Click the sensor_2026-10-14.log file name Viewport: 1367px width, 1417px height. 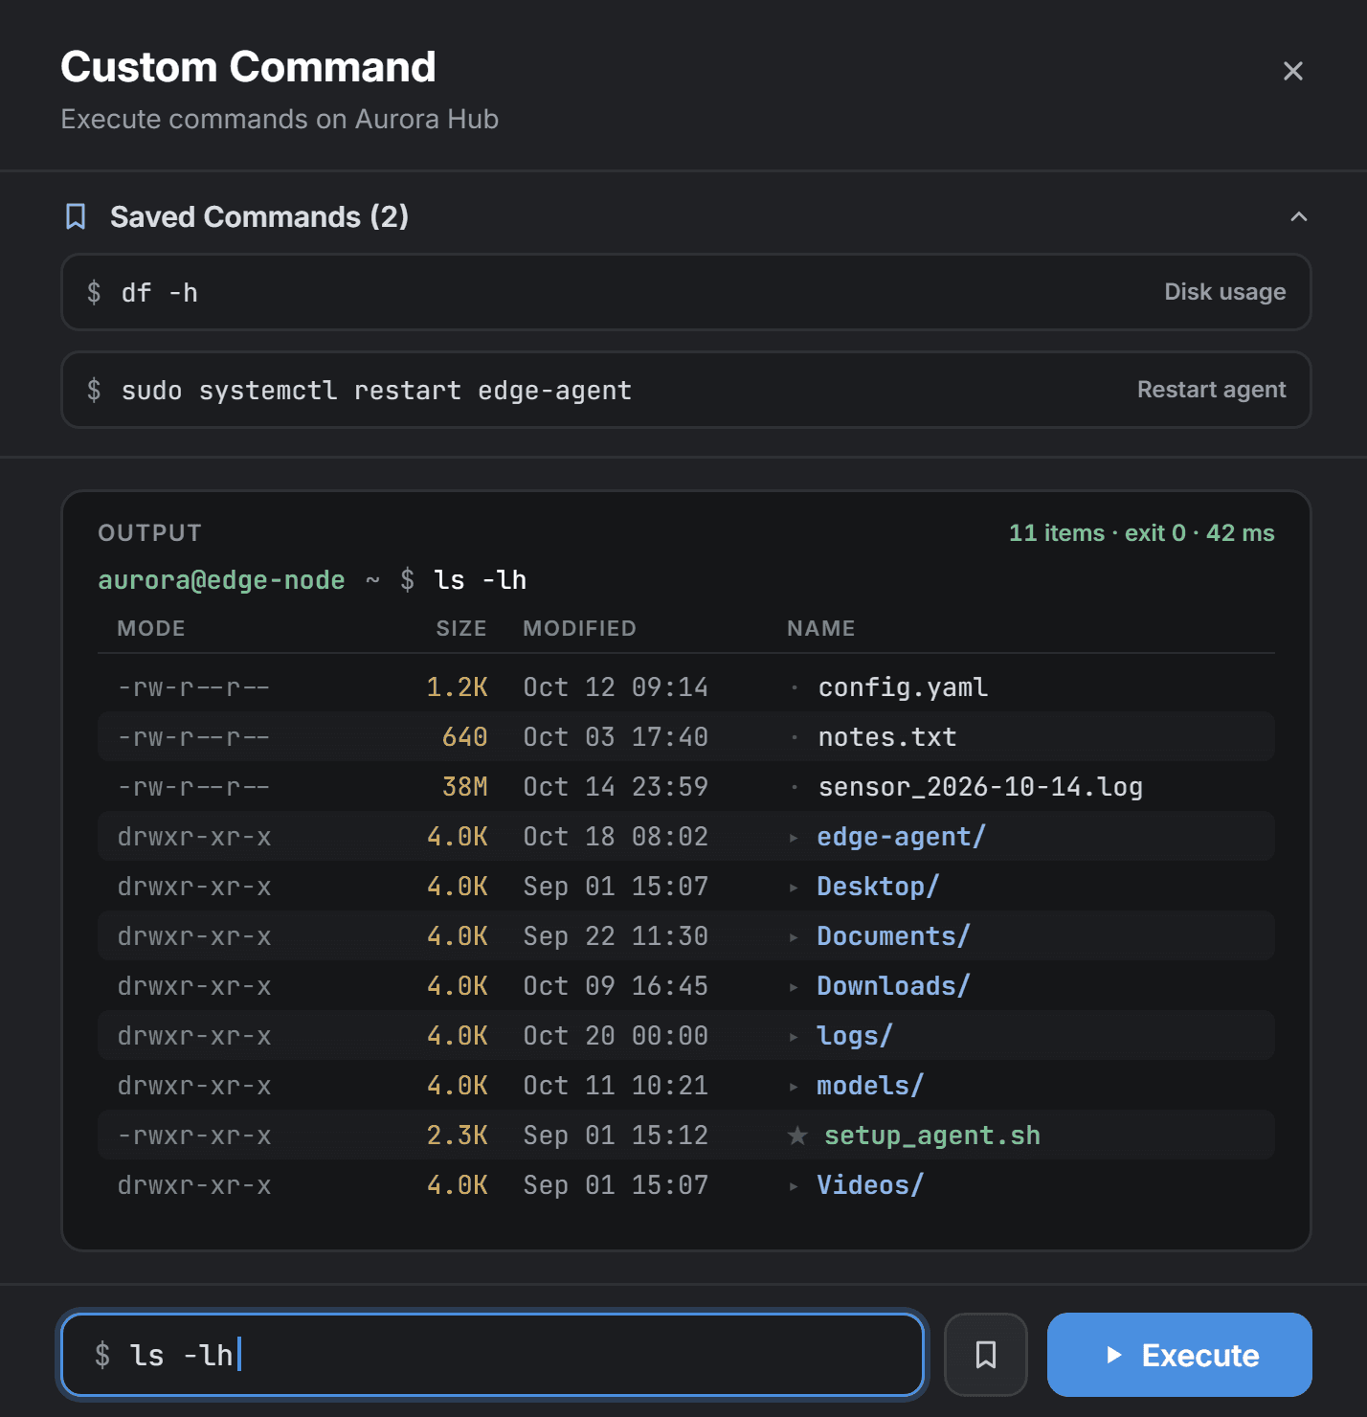980,787
